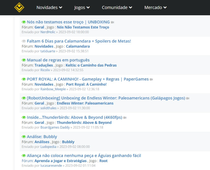Toggle eye icon for 'Aliança não coloca nenhuma peça'

coord(24,156)
